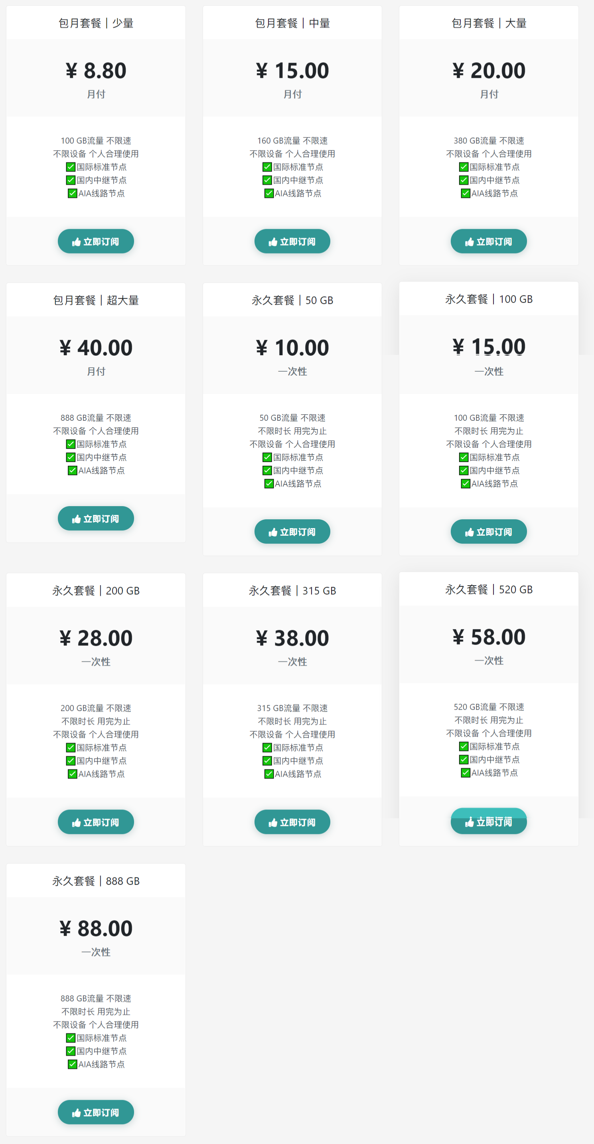The height and width of the screenshot is (1144, 594).
Task: Click thumbs-up icon on 100 GB permanent plan button
Action: 469,532
